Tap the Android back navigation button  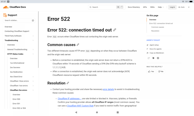(x=76, y=112)
